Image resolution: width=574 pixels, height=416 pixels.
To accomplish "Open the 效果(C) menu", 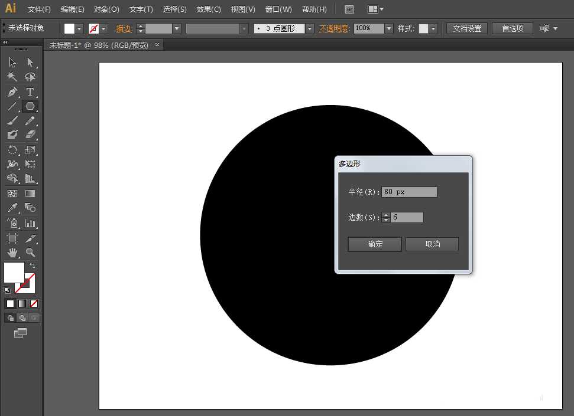I will pos(208,9).
